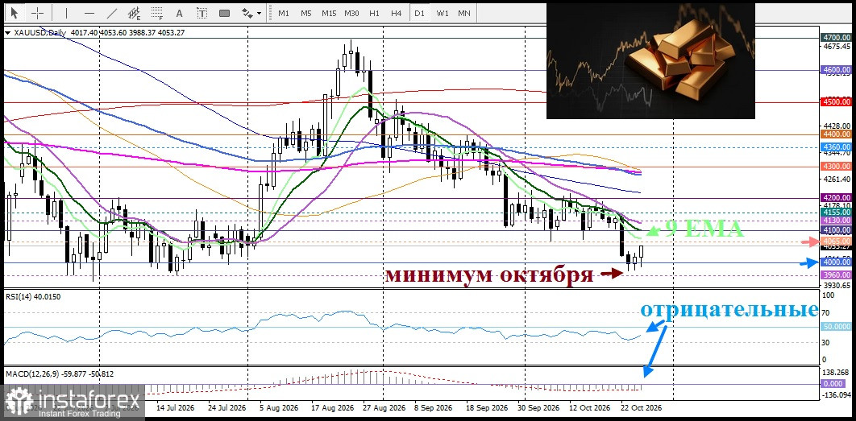Image resolution: width=856 pixels, height=421 pixels.
Task: Click the 9 EMA text label
Action: coord(704,229)
